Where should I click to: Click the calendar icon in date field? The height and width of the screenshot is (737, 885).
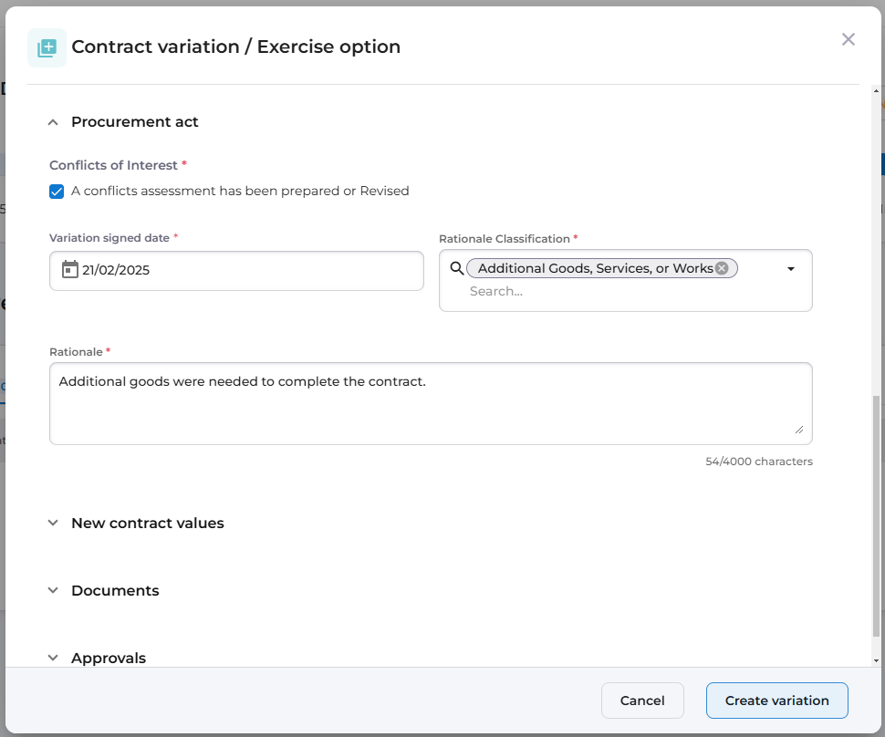[69, 270]
